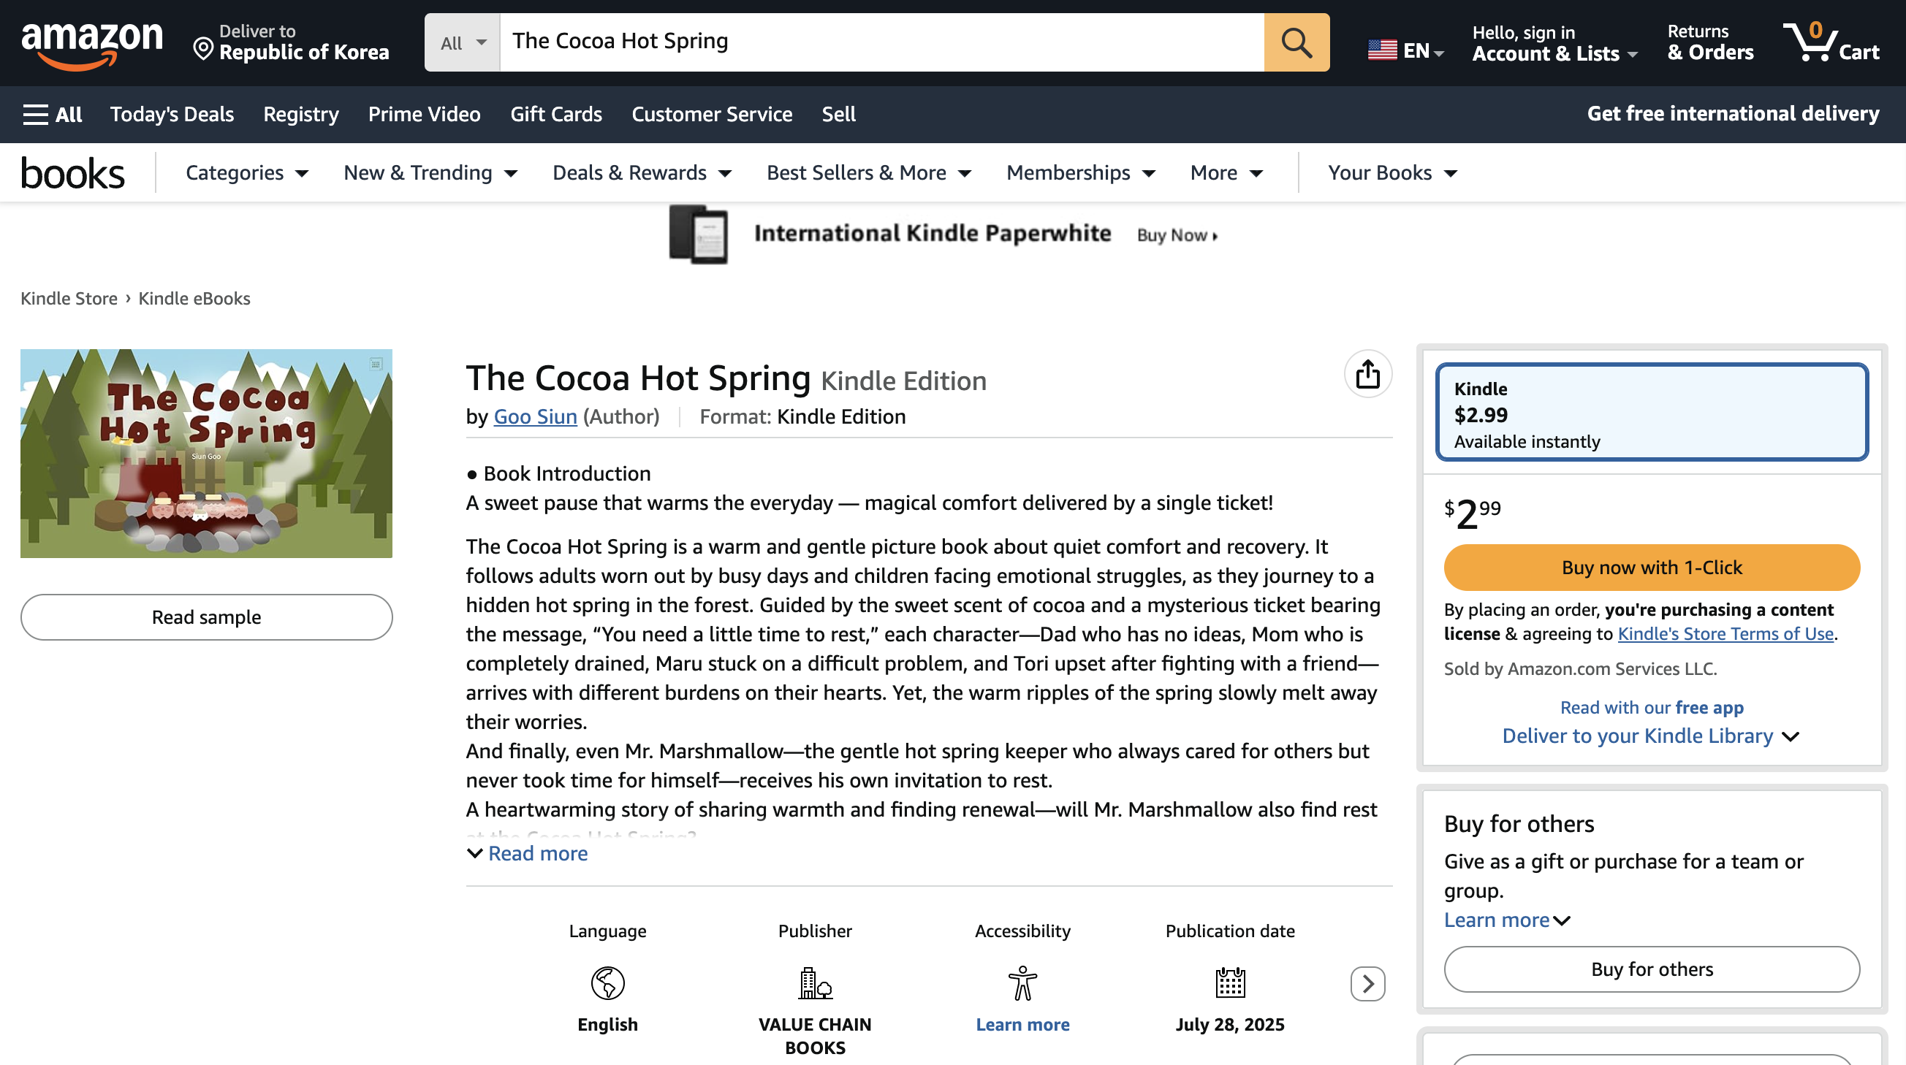Open Kindle's Store Terms of Use
Viewport: 1906px width, 1065px height.
[1725, 634]
